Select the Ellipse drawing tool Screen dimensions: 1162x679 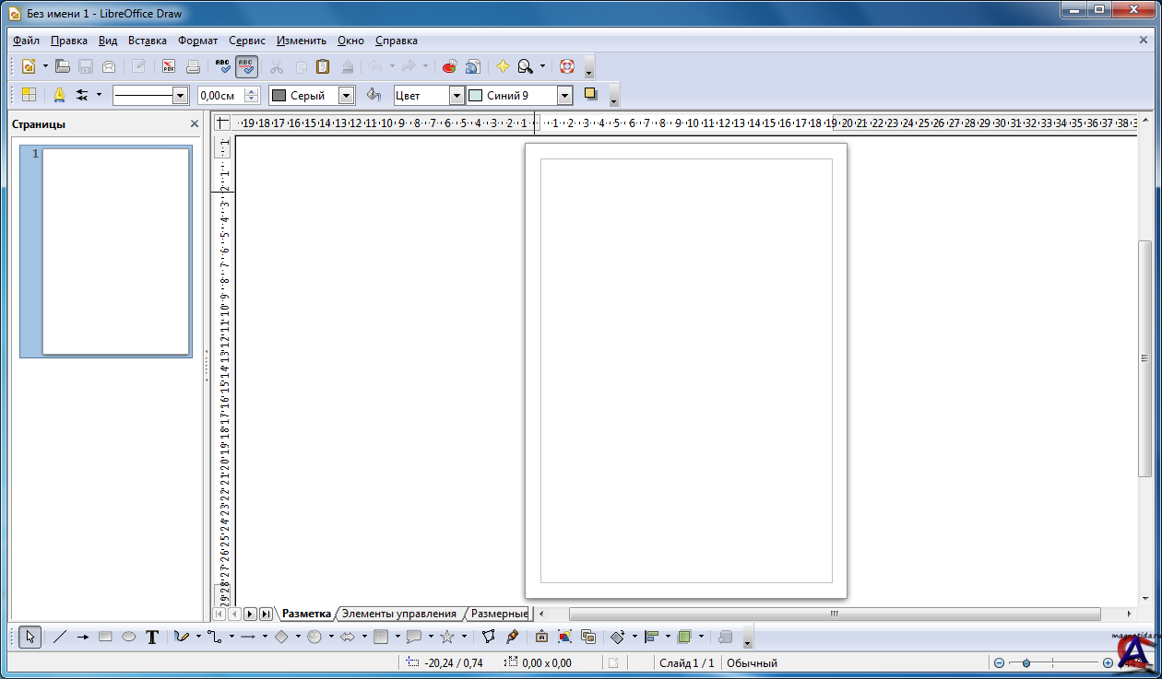[x=129, y=637]
